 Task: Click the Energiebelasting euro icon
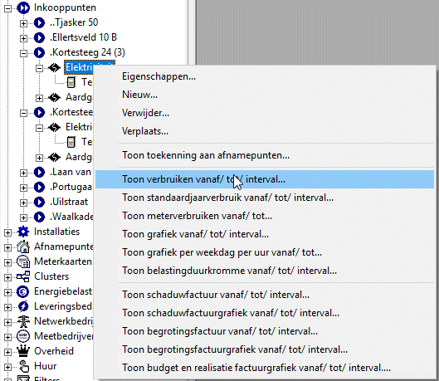23,291
